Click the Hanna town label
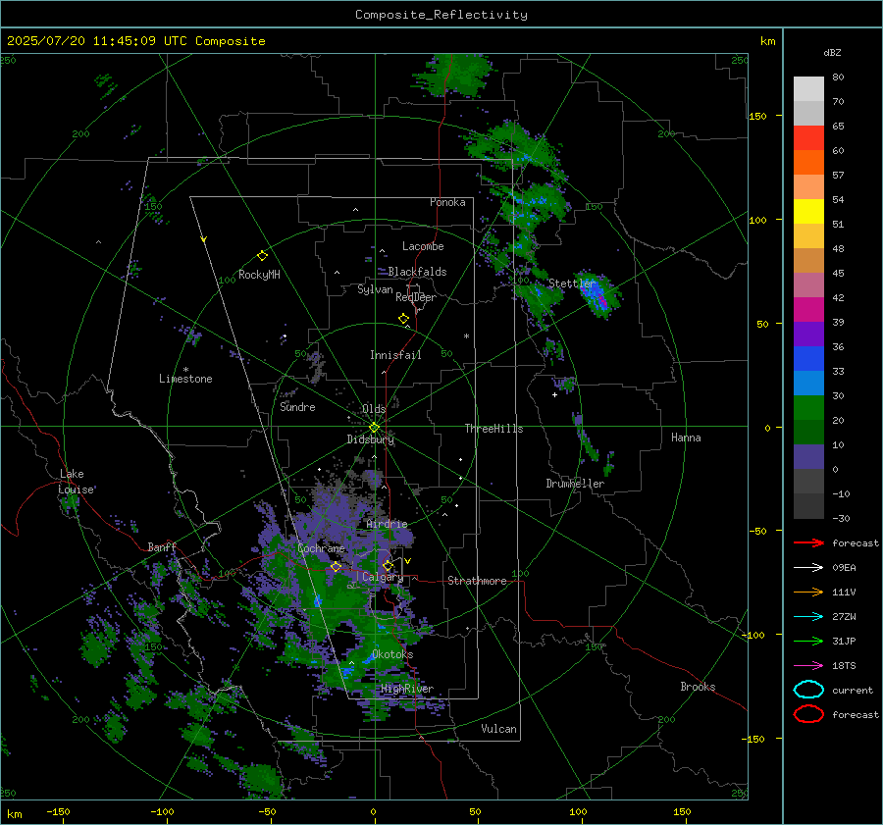883x825 pixels. pyautogui.click(x=686, y=438)
